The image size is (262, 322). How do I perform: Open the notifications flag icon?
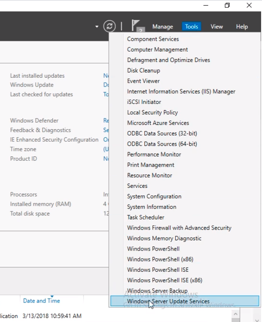[x=138, y=26]
